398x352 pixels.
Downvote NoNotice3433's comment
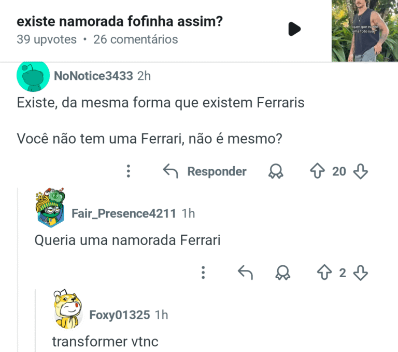360,171
